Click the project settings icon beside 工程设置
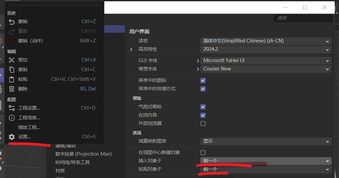Viewport: 339px width, 178px height. (x=12, y=108)
